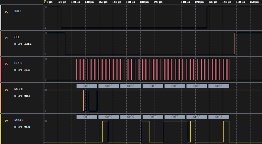This screenshot has height=144, width=262.
Task: Click the SPI - Enable analyzer label
Action: 25,44
